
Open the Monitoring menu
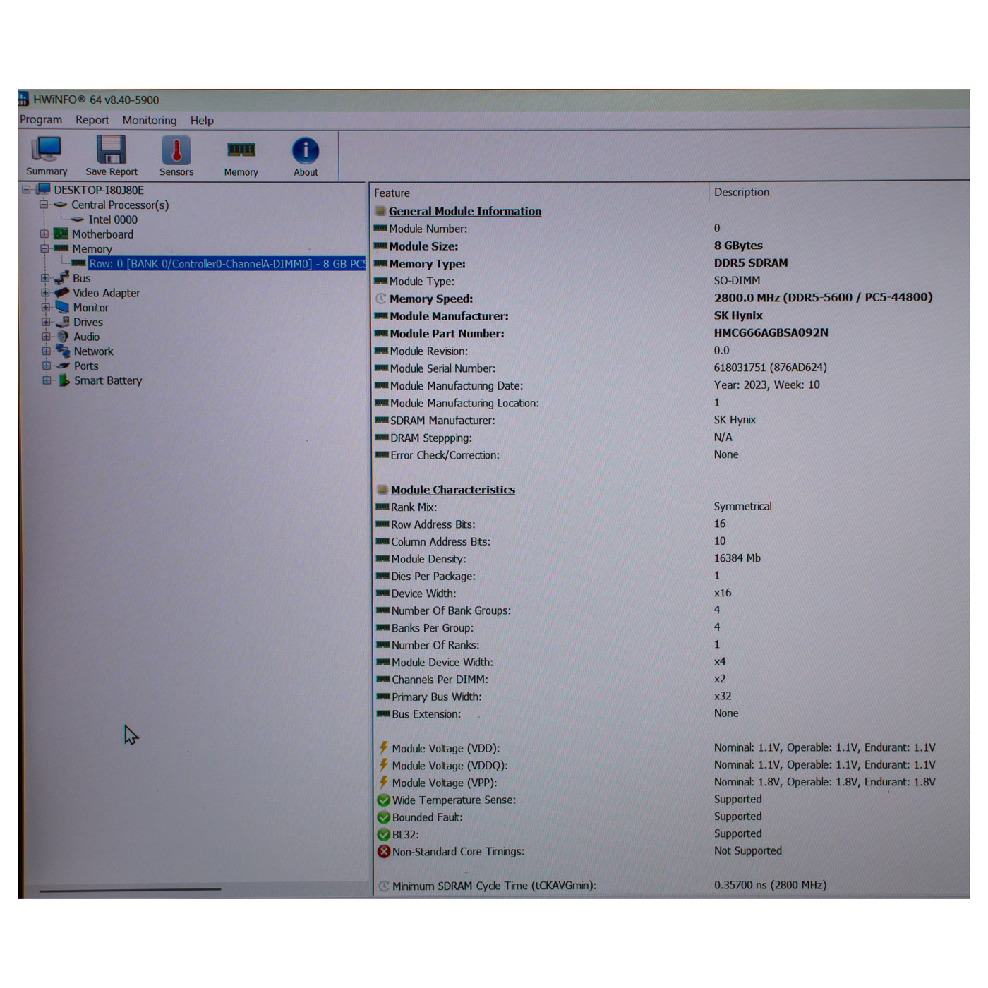coord(150,121)
